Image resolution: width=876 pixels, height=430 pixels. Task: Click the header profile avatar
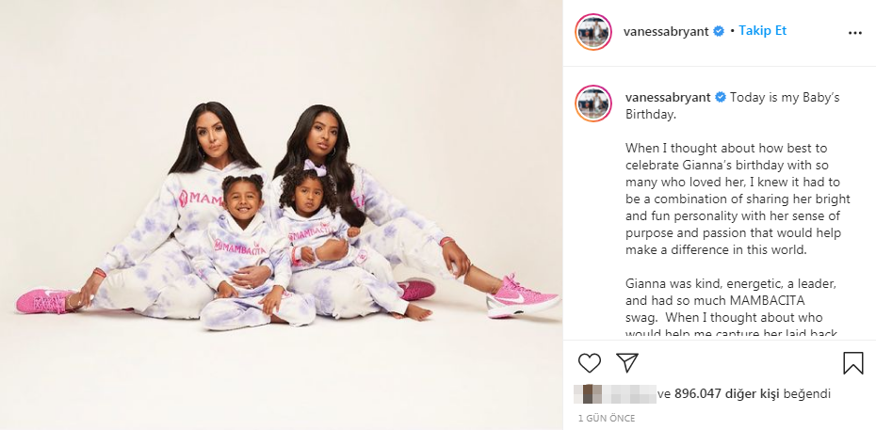[592, 32]
